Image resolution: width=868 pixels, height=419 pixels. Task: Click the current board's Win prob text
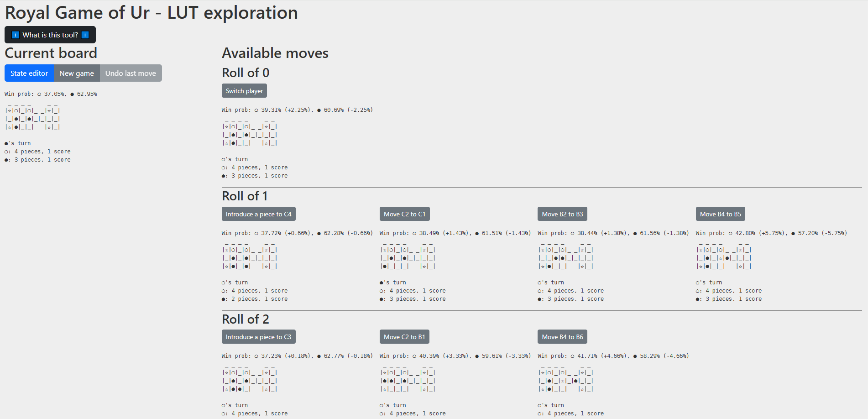click(x=51, y=94)
